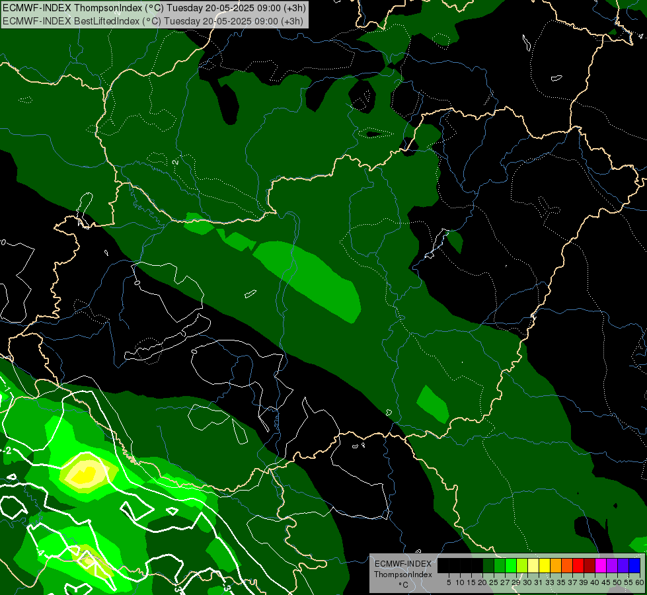Click legend scale value 31
Screen dimensions: 647x595
click(x=539, y=582)
